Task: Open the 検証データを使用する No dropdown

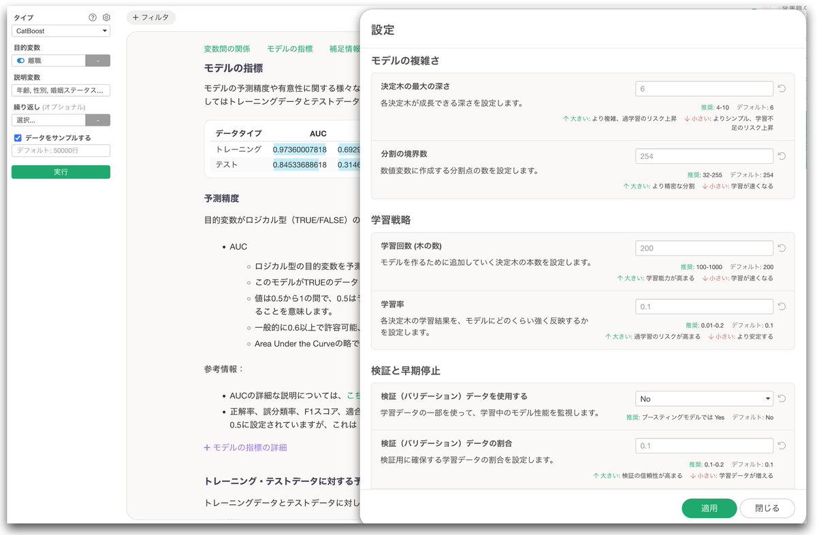Action: [704, 398]
